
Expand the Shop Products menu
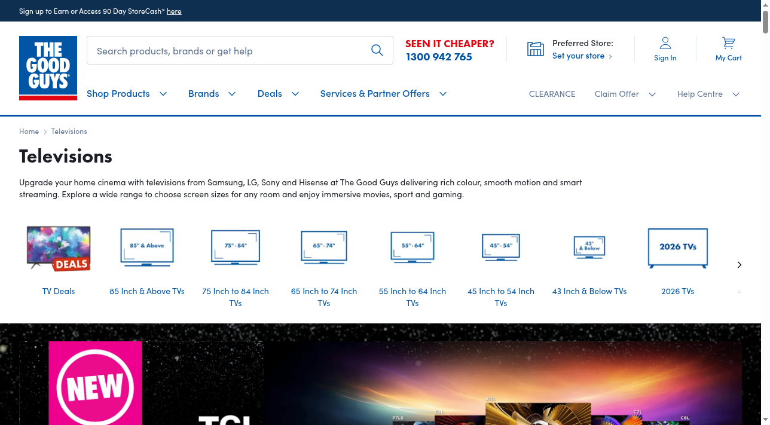pyautogui.click(x=127, y=93)
